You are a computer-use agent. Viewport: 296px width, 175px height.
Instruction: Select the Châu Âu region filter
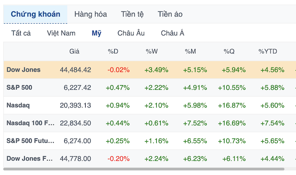[131, 33]
